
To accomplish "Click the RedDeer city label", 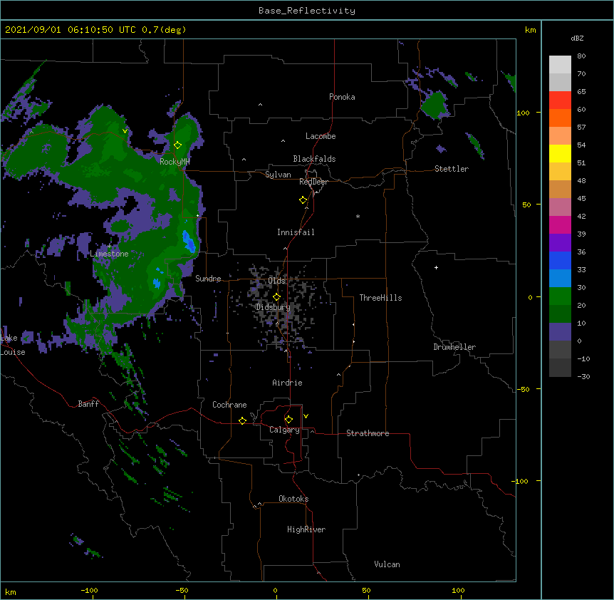I will point(313,182).
